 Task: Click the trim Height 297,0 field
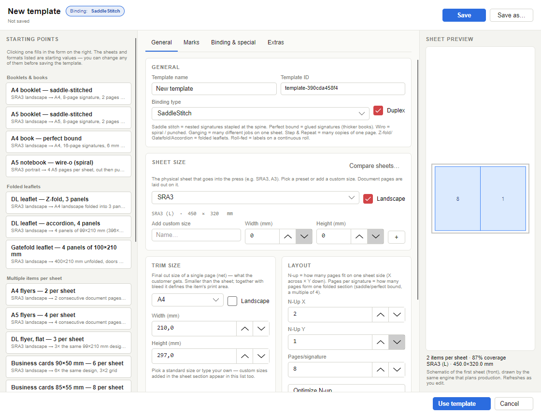tap(194, 356)
